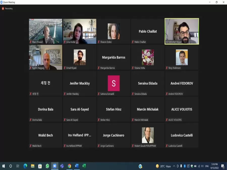Open File Explorer from the taskbar
This screenshot has width=227, height=170.
click(x=33, y=166)
